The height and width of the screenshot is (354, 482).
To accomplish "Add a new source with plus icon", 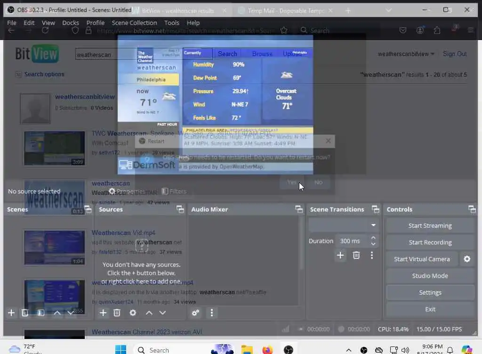I will [103, 313].
